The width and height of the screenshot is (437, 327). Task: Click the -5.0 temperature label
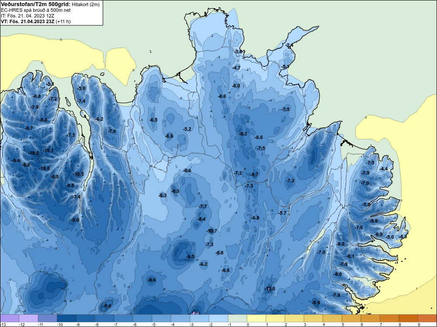[x=390, y=237]
